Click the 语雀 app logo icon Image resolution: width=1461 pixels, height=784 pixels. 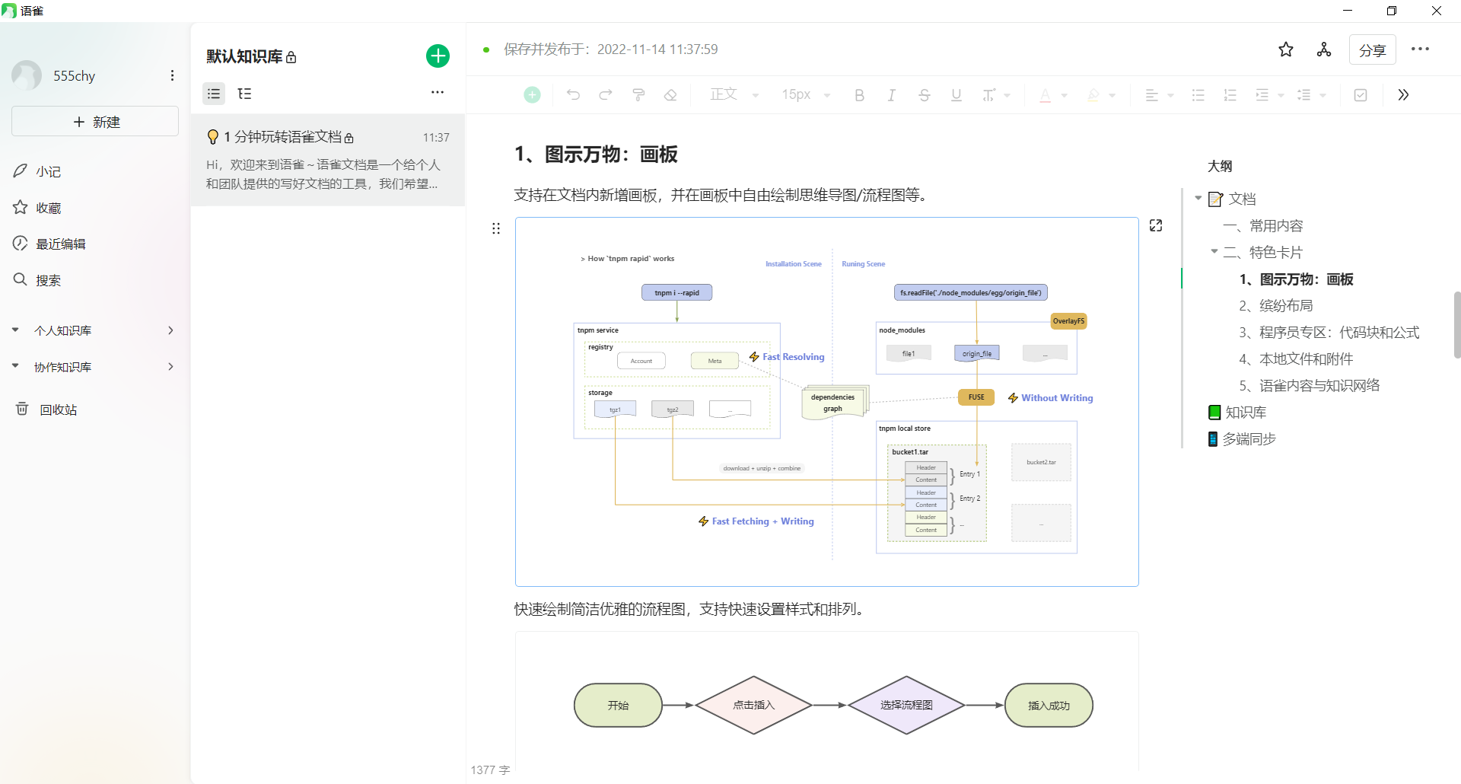[x=9, y=11]
